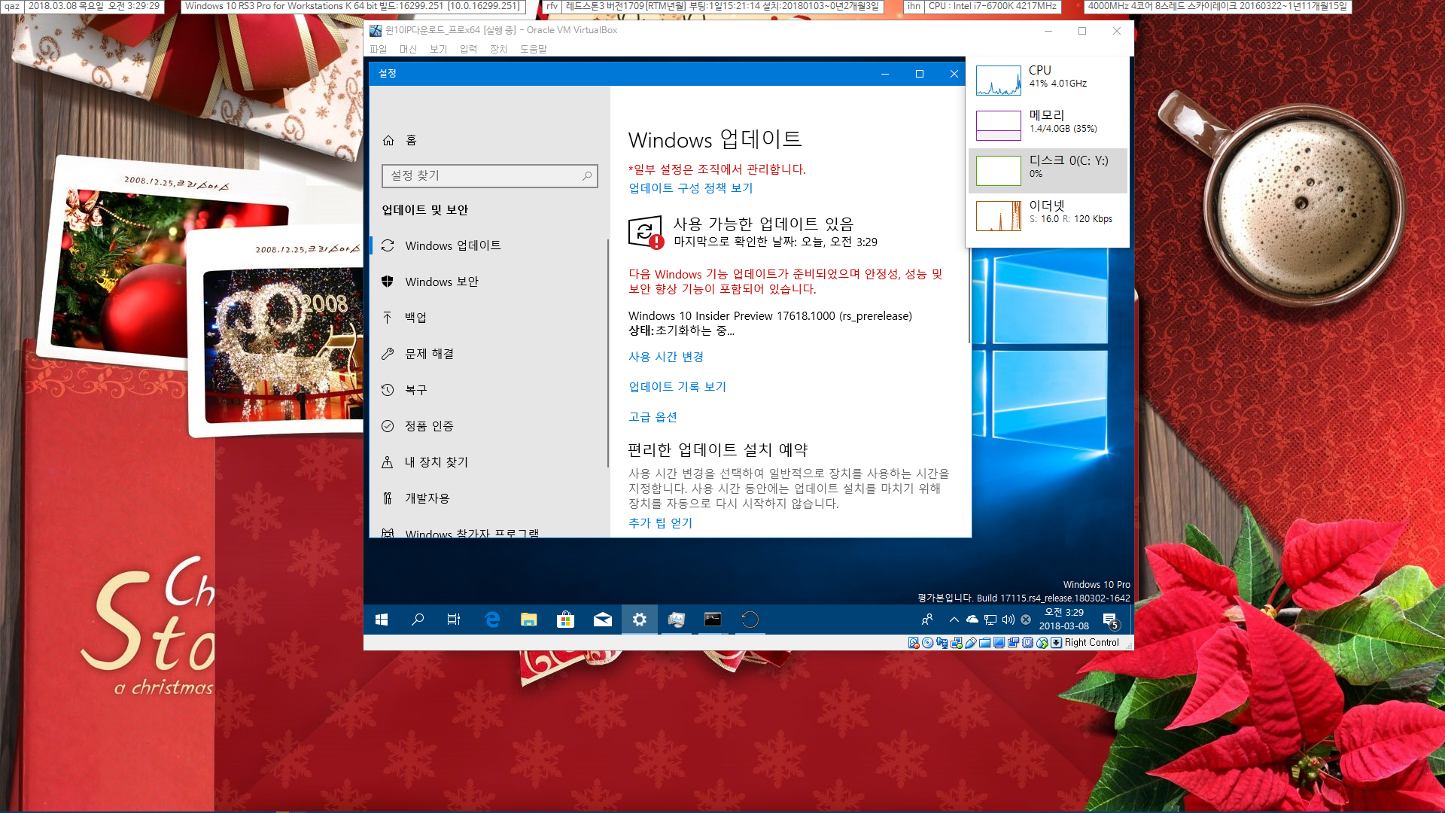Click the network adapters icon in VirtualBox status bar
Screen dimensions: 1445x813
click(x=957, y=642)
